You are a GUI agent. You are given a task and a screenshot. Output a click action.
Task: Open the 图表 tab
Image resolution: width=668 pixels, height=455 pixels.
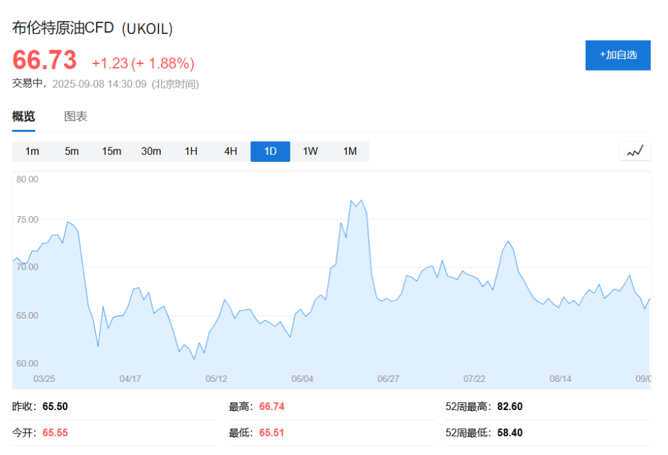pos(76,117)
